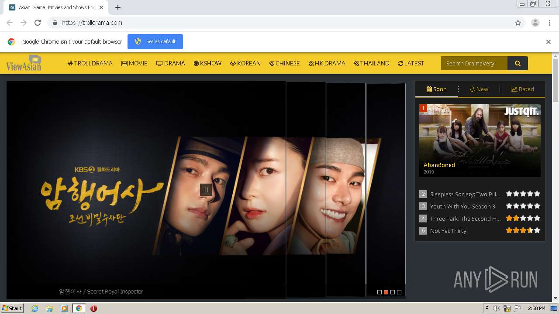Reload the current page
The width and height of the screenshot is (559, 314).
[38, 23]
